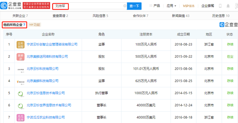Open 北京美鲜科技有限公司 link
238x123 pixels.
coord(43,81)
